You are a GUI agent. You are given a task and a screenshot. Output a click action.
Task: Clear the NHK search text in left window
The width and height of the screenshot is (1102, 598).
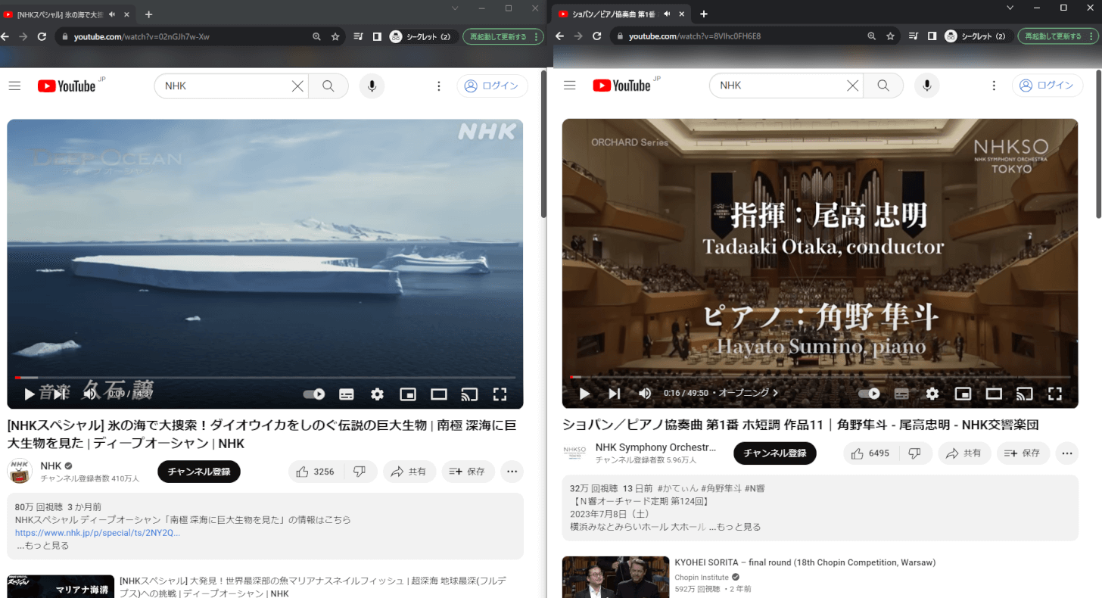coord(298,86)
